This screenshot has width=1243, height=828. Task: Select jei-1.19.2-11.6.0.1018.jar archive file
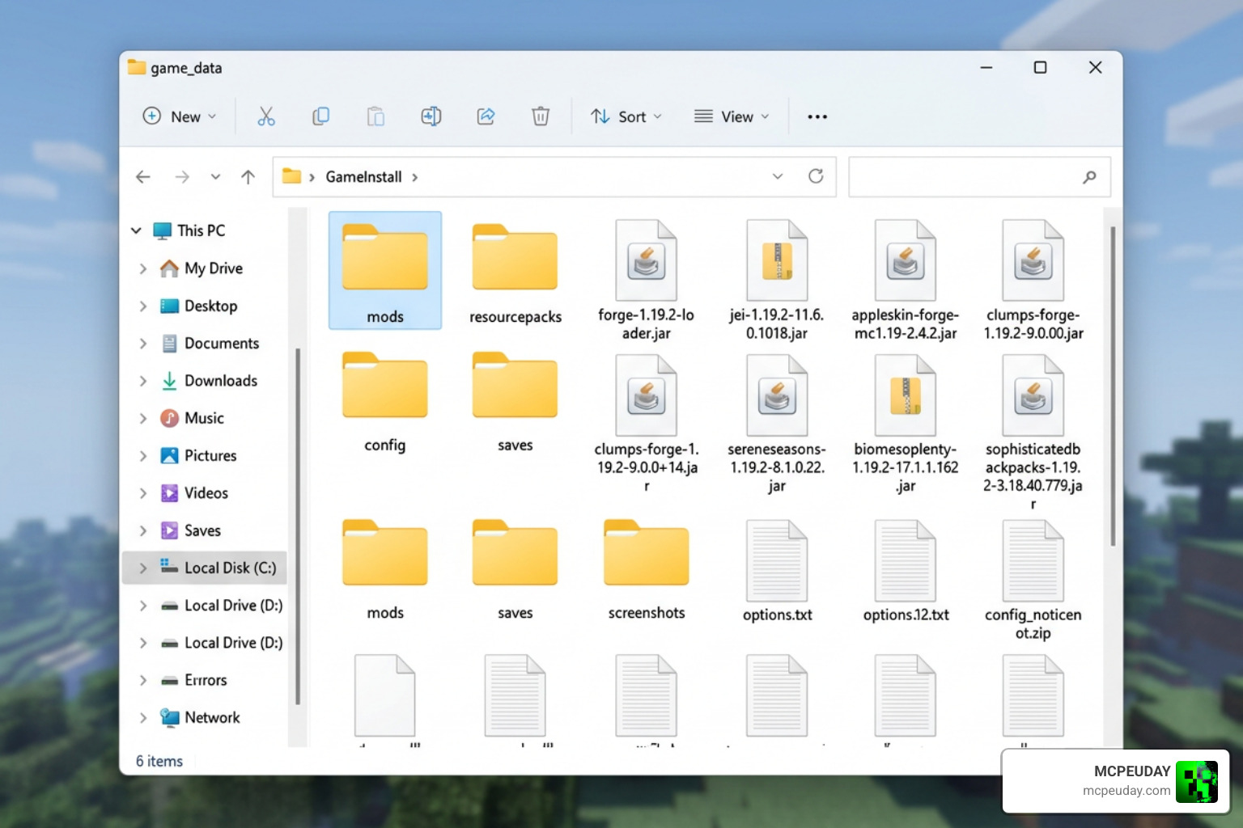pos(777,280)
